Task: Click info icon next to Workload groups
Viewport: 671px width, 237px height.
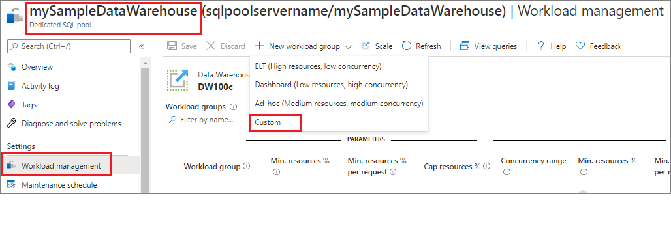Action: point(233,107)
